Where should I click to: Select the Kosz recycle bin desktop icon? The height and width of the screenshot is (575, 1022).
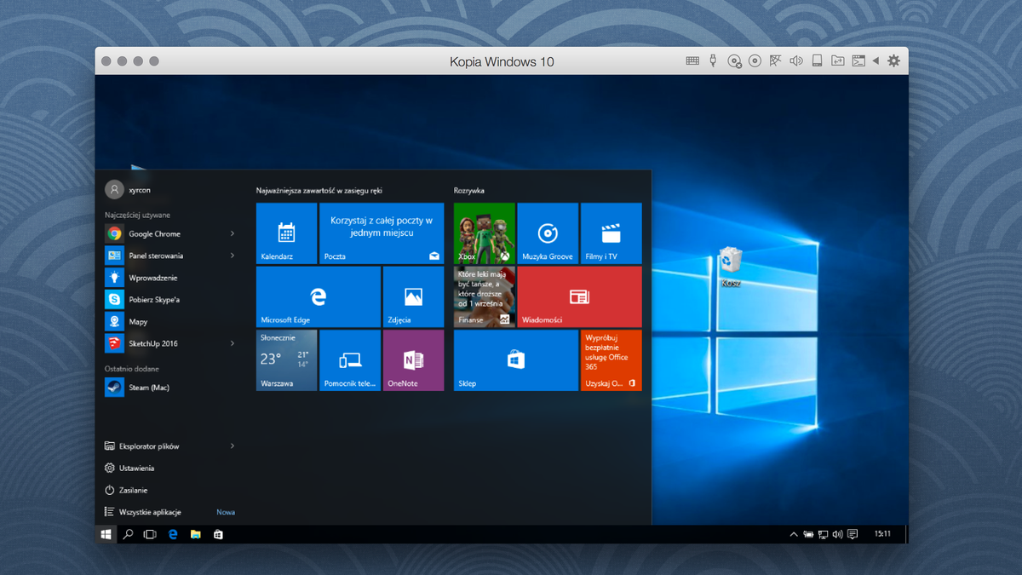(x=729, y=267)
